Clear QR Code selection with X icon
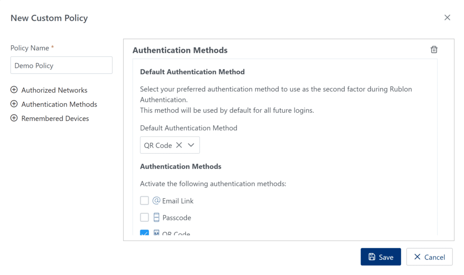 179,145
